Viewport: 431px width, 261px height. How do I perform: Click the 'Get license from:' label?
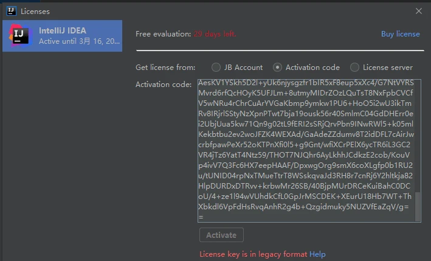(165, 68)
